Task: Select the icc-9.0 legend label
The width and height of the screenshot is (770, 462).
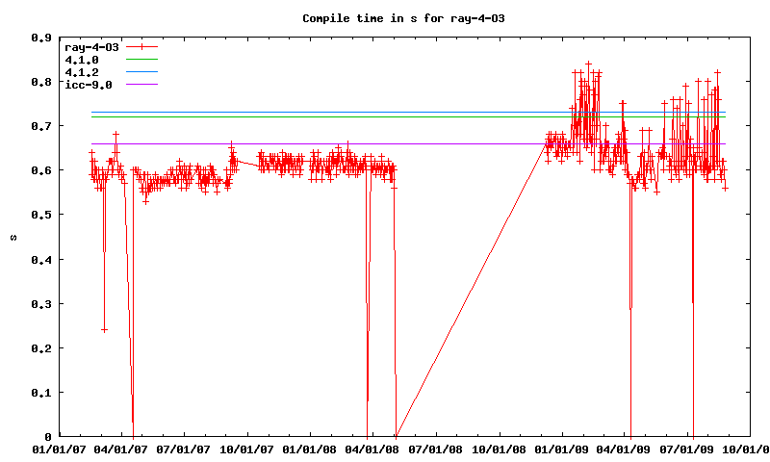Action: [89, 84]
